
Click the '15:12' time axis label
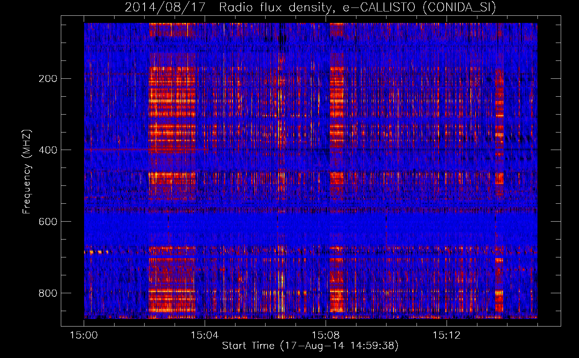pyautogui.click(x=446, y=335)
